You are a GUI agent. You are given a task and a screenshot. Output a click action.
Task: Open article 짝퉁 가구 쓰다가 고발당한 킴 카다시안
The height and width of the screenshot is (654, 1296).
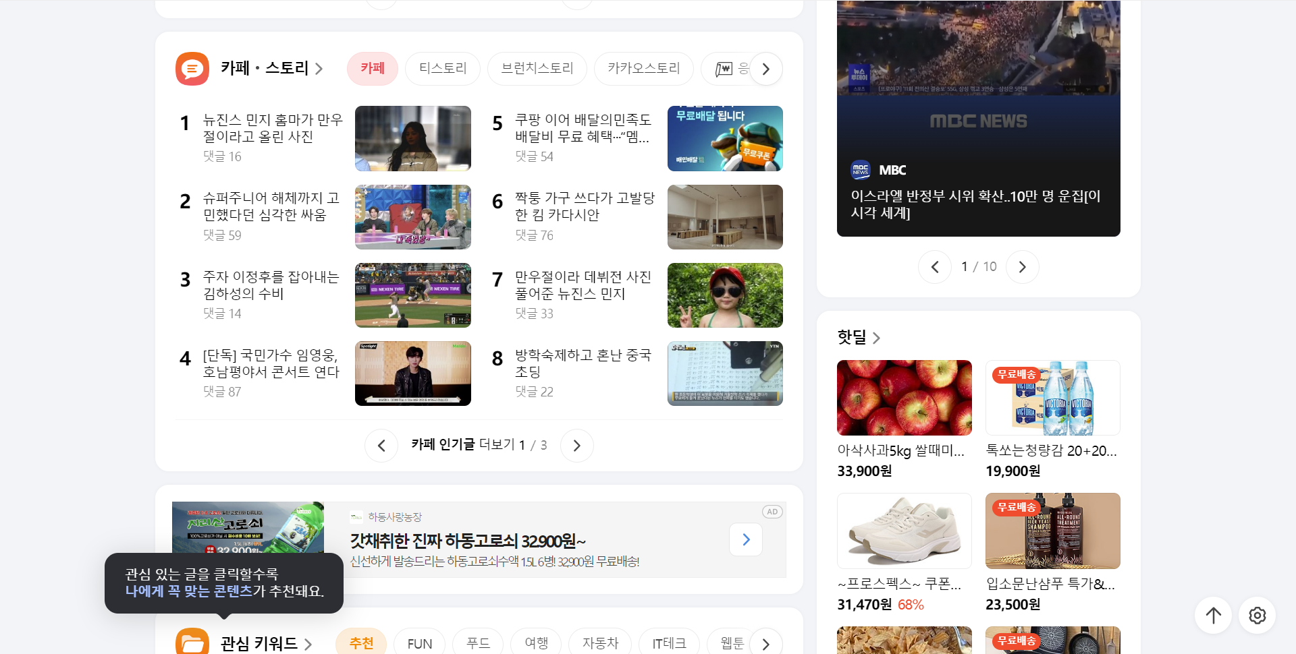(585, 206)
